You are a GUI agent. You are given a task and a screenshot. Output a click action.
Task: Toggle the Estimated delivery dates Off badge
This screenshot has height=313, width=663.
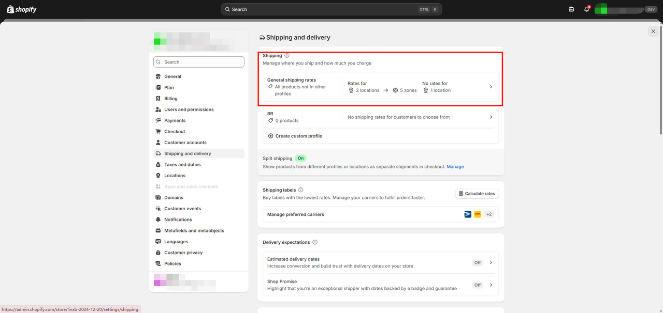477,262
